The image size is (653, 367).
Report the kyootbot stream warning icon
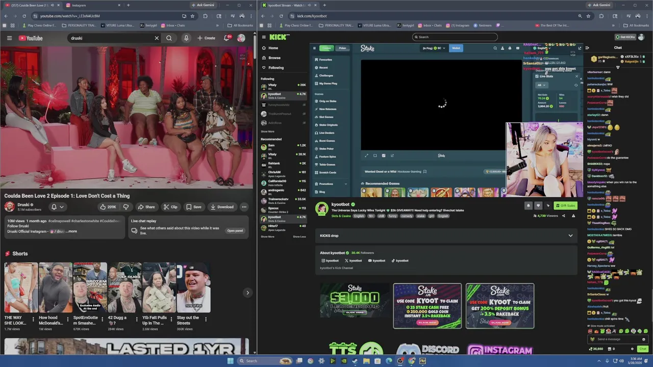point(573,216)
